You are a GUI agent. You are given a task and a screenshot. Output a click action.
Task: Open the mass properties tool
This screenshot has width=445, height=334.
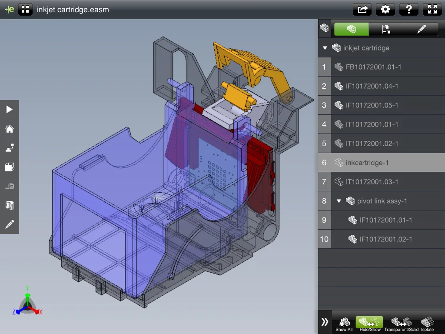click(x=10, y=205)
